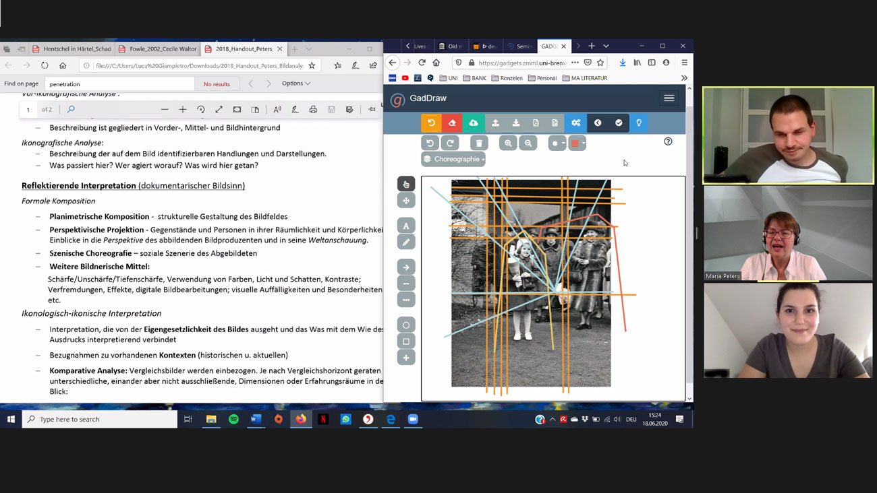Open Firefox page actions three dots
Screen dimensions: 877x493
(575, 63)
